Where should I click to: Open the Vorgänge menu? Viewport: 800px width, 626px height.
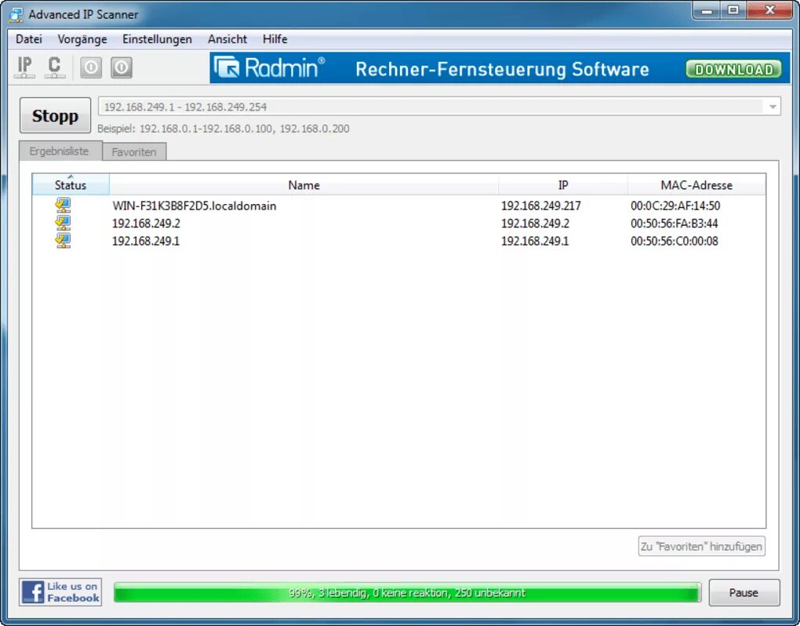tap(82, 39)
